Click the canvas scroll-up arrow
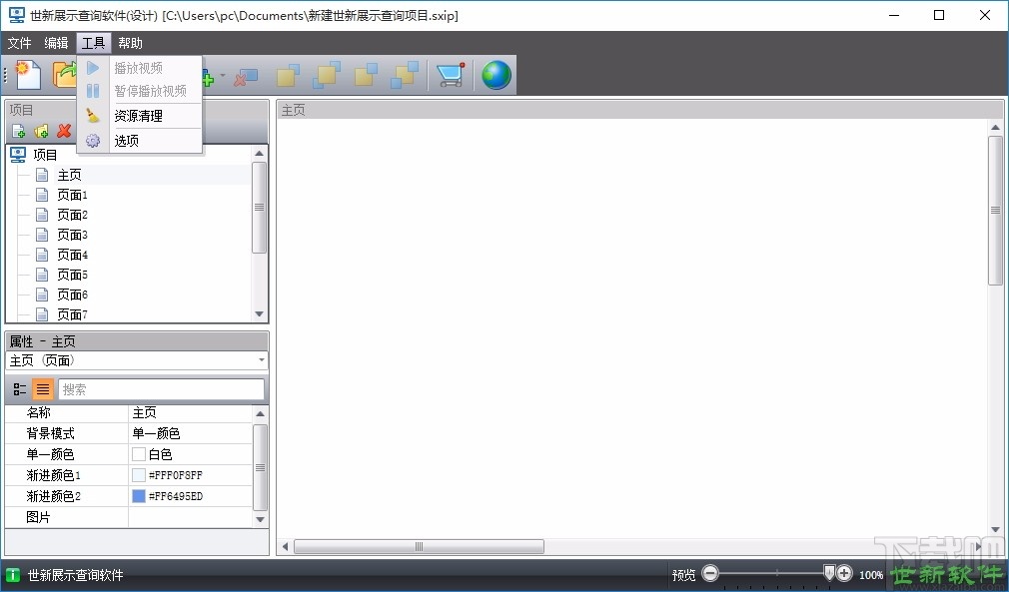 click(x=995, y=127)
